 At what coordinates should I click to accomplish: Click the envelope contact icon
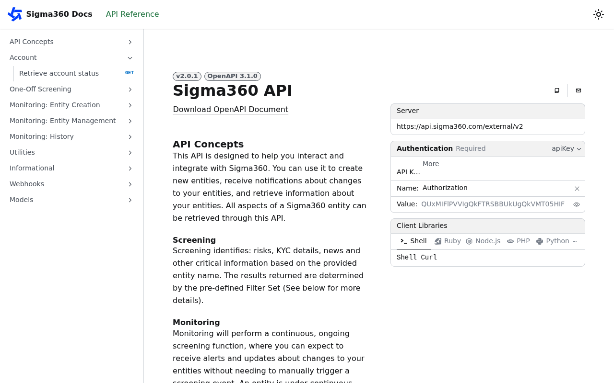(579, 90)
